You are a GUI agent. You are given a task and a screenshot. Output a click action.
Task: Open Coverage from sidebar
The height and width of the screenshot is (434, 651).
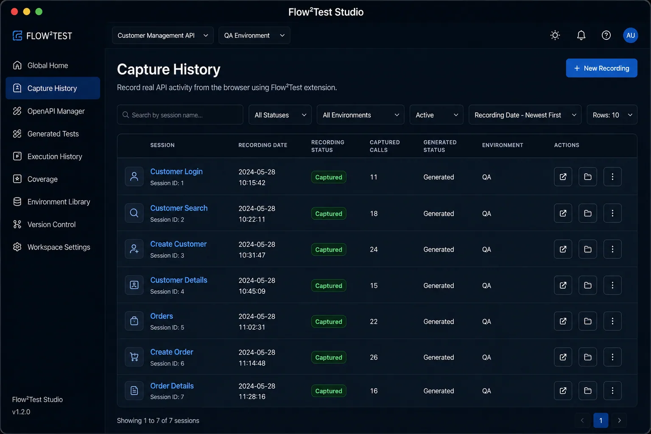pyautogui.click(x=53, y=179)
